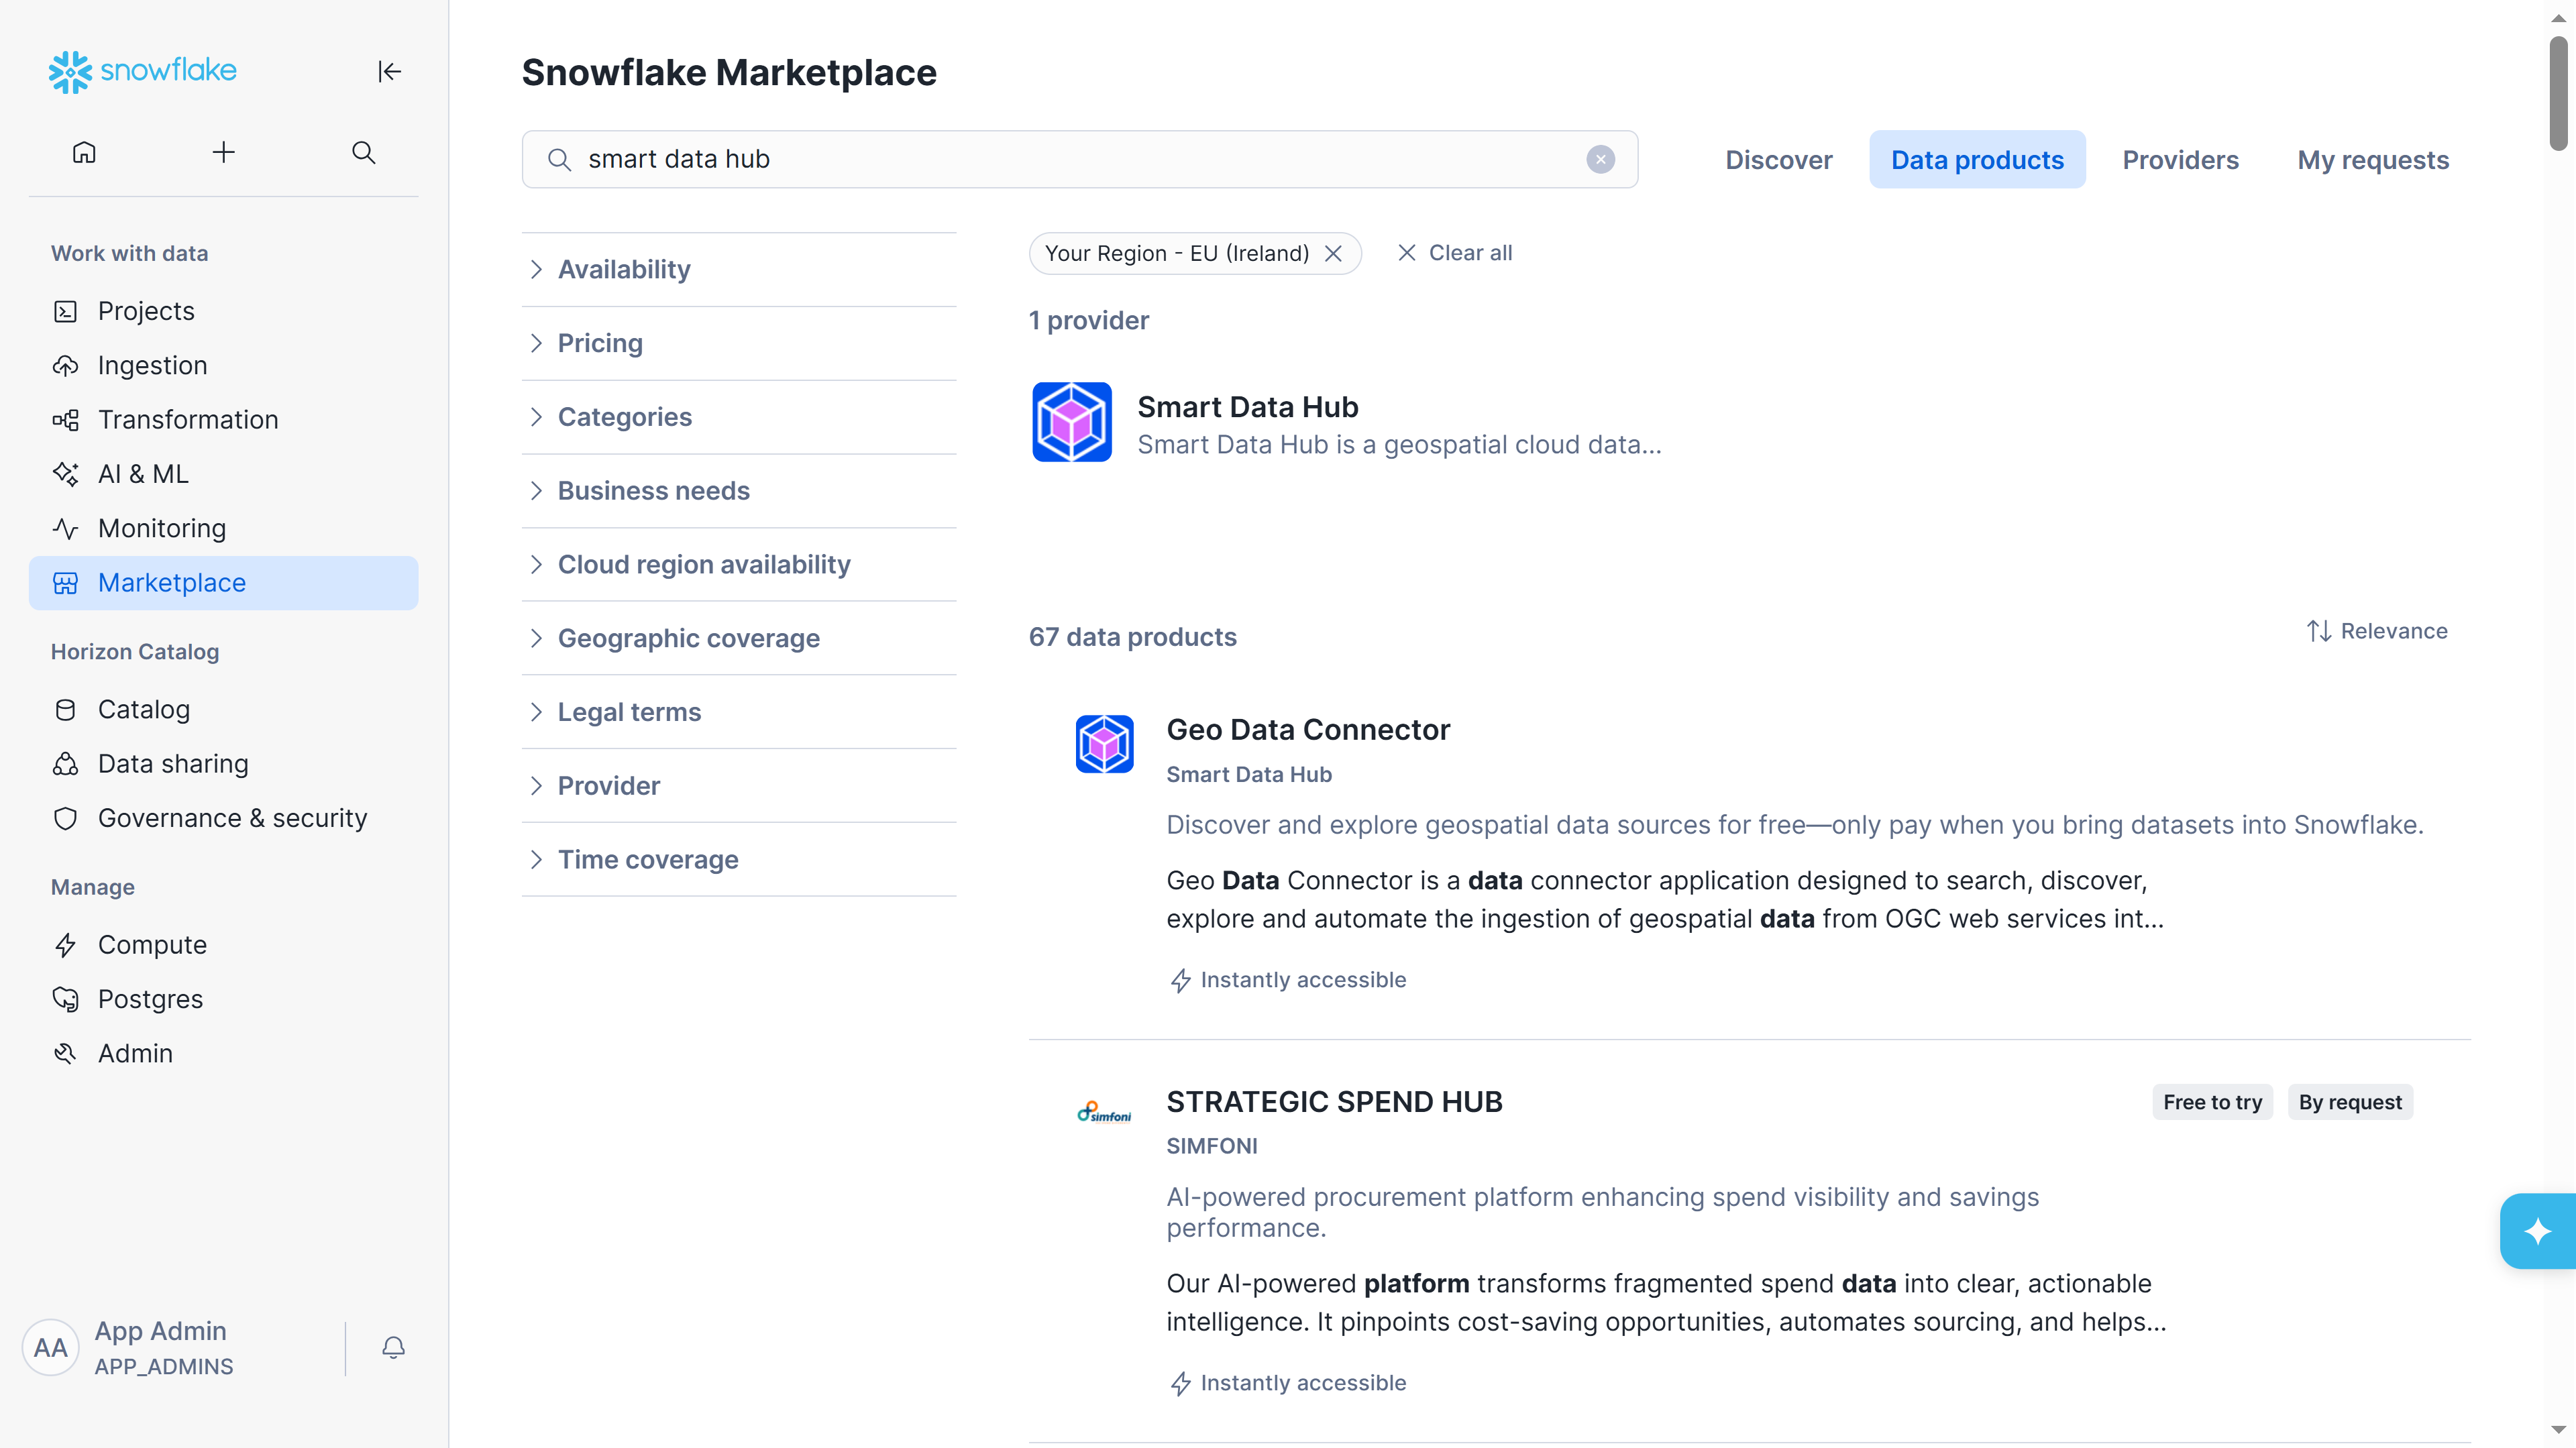Screen dimensions: 2576x1448
Task: Click into the marketplace search field
Action: pyautogui.click(x=1080, y=159)
